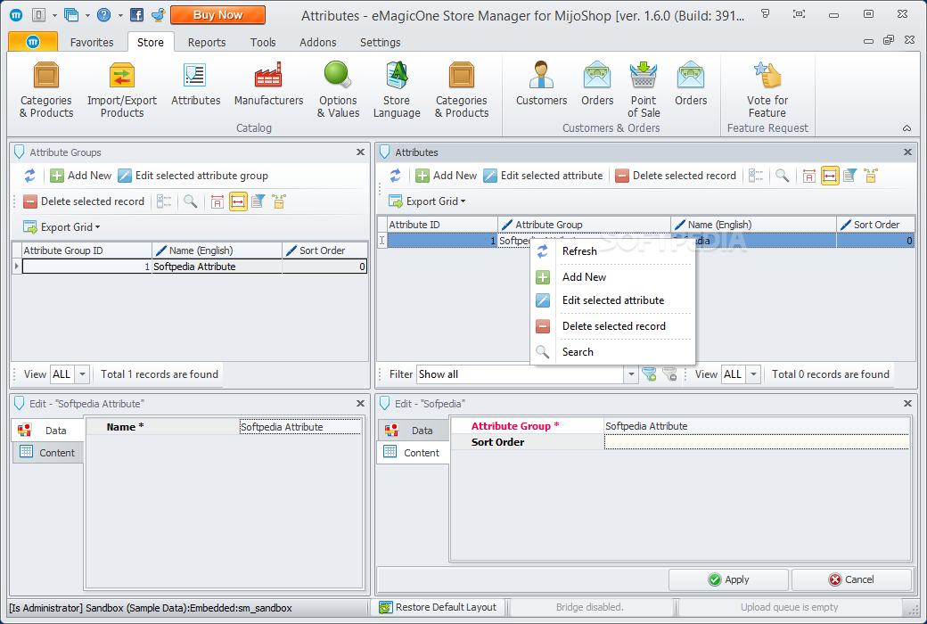The height and width of the screenshot is (624, 927).
Task: Open the Customers section
Action: tap(541, 84)
